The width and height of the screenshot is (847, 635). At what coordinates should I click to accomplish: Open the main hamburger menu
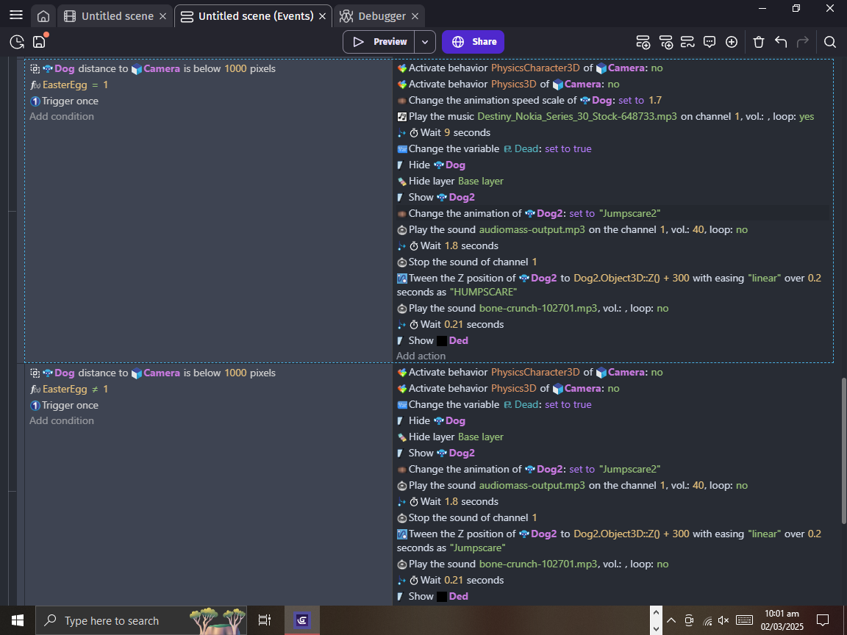[x=15, y=15]
